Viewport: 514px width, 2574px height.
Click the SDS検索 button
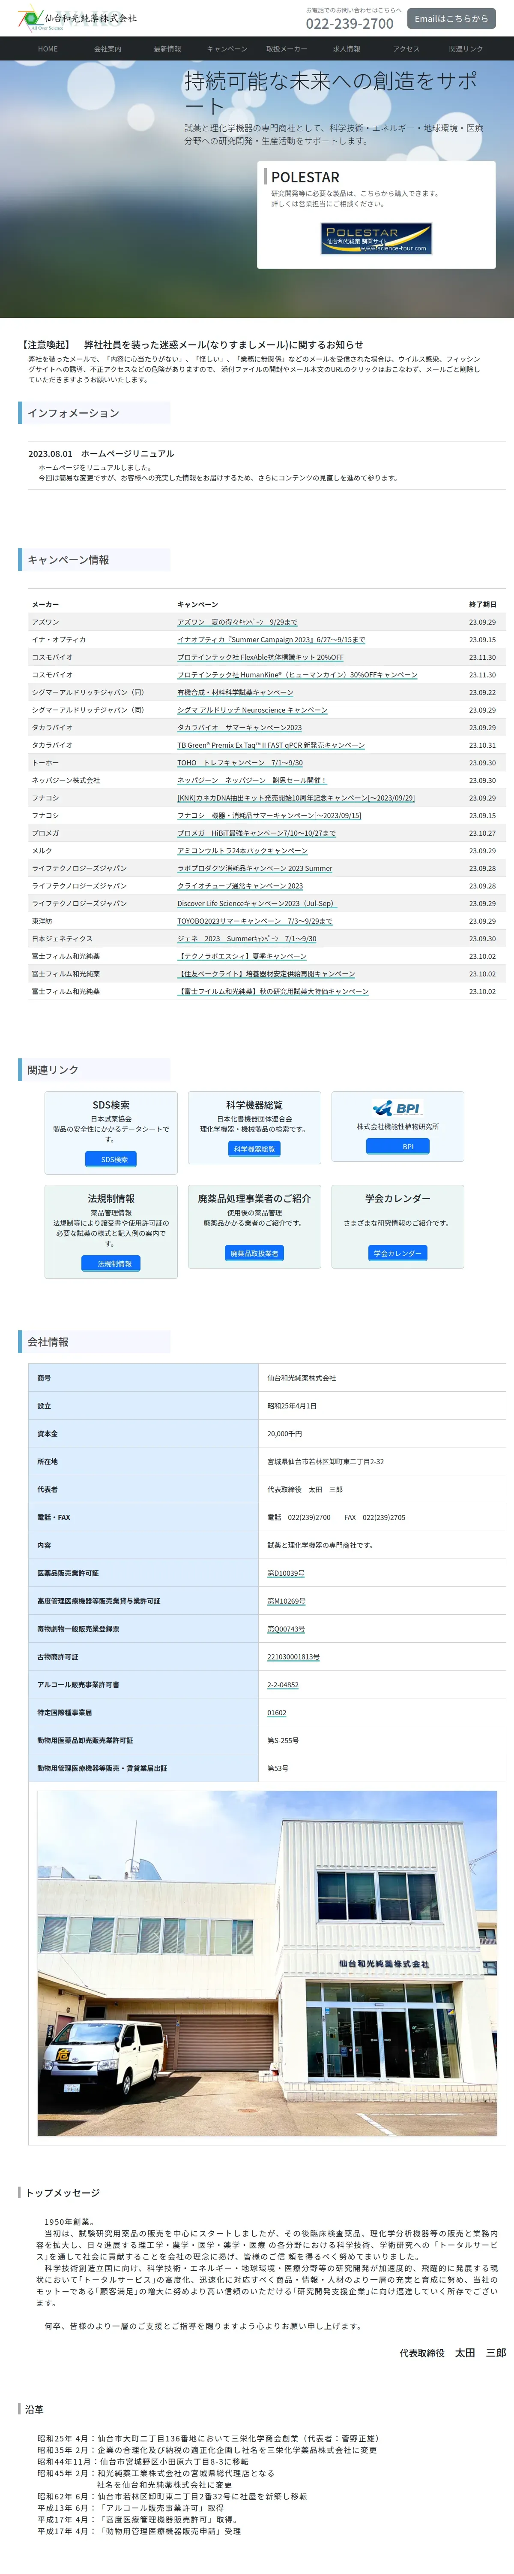pos(111,1159)
